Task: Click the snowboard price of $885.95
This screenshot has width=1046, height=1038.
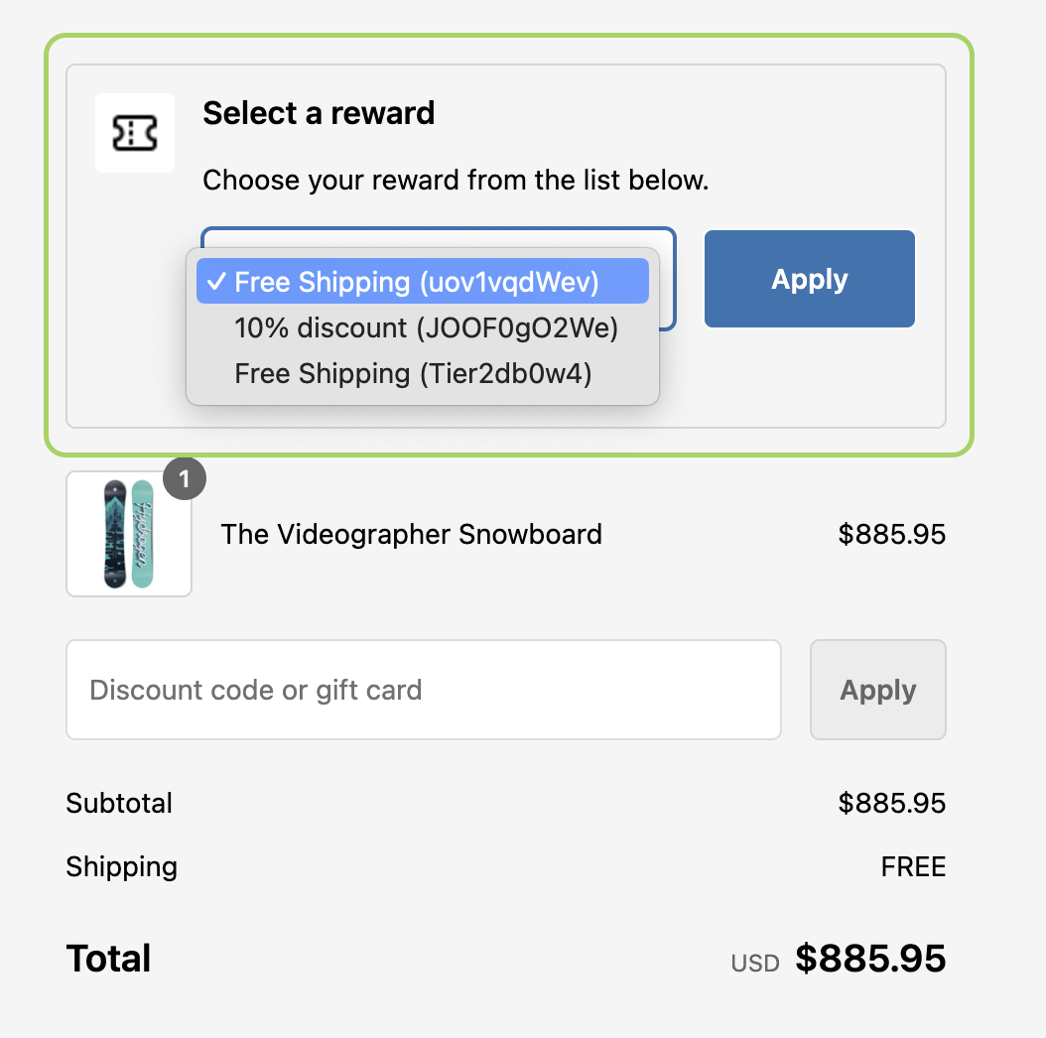Action: 891,534
